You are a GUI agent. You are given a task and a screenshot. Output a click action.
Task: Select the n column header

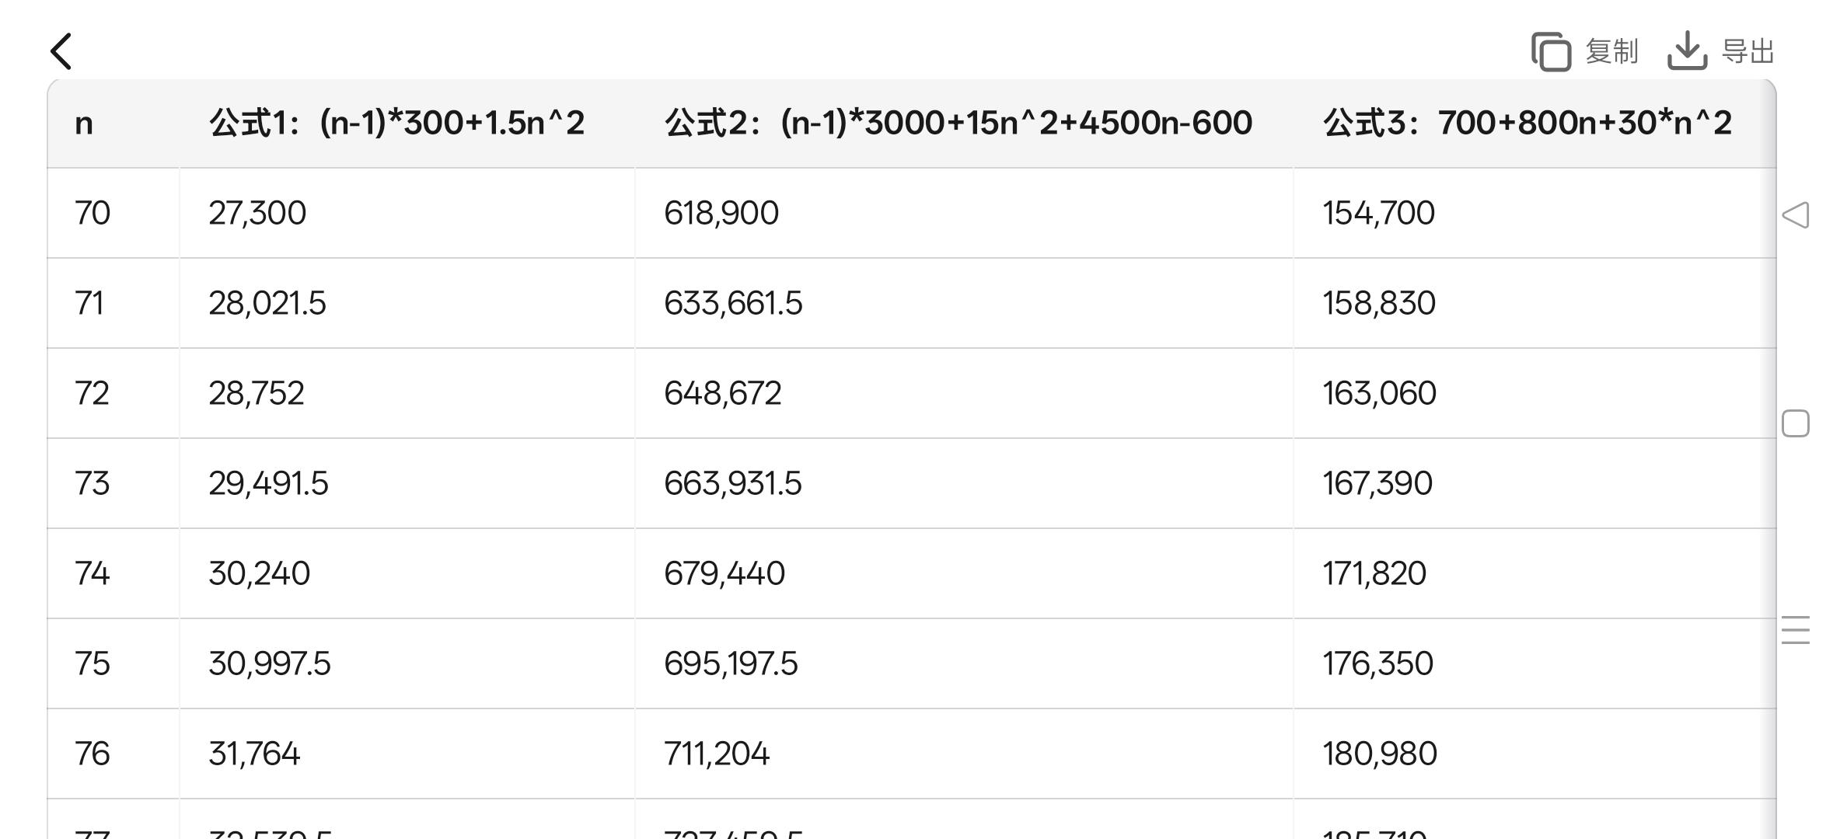pos(84,124)
